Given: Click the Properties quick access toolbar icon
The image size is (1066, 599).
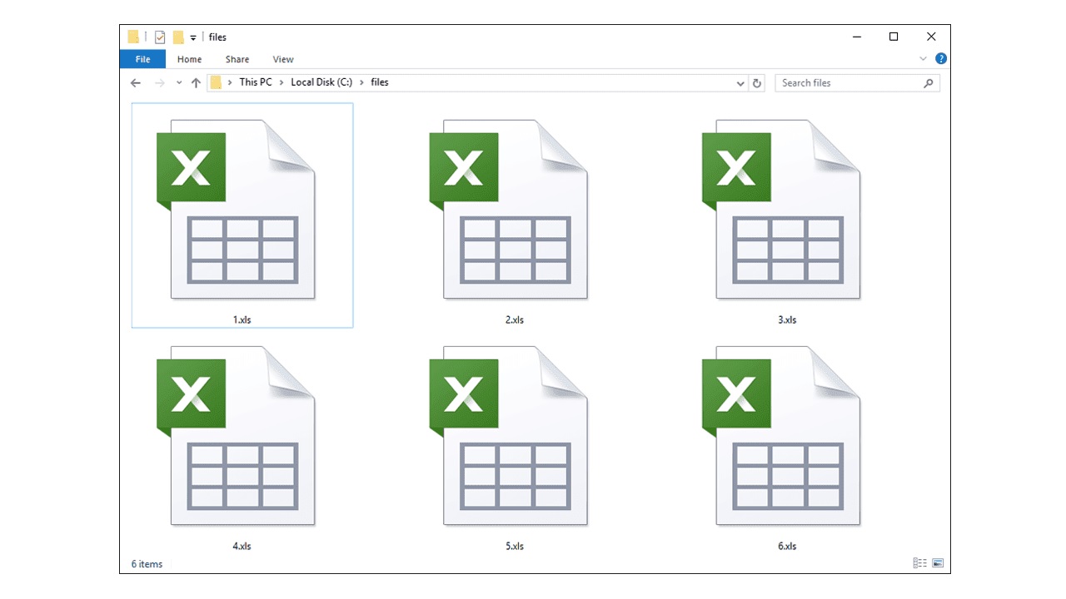Looking at the screenshot, I should [x=160, y=37].
